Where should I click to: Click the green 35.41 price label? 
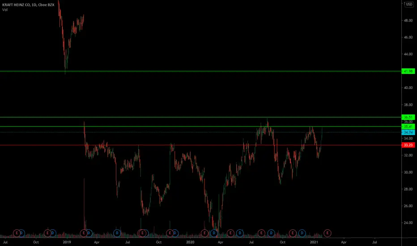click(408, 127)
